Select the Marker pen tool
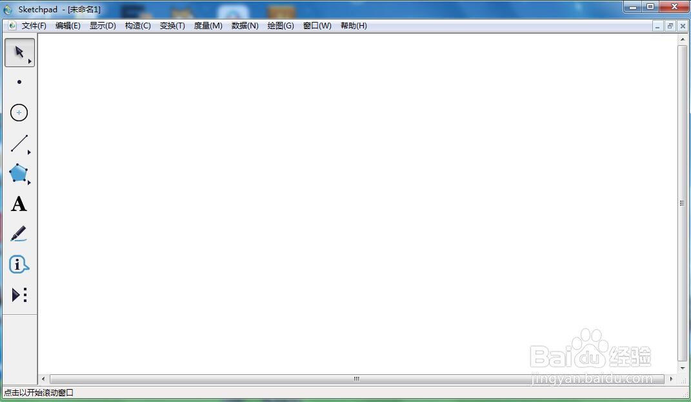The width and height of the screenshot is (691, 402). (x=19, y=234)
